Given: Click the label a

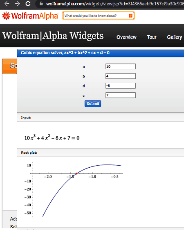Looking at the screenshot, I should (x=84, y=67).
